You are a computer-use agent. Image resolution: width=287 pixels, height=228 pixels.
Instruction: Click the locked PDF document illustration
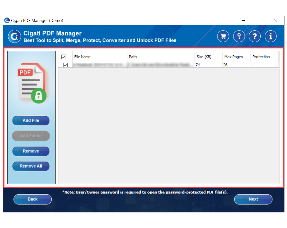(32, 83)
